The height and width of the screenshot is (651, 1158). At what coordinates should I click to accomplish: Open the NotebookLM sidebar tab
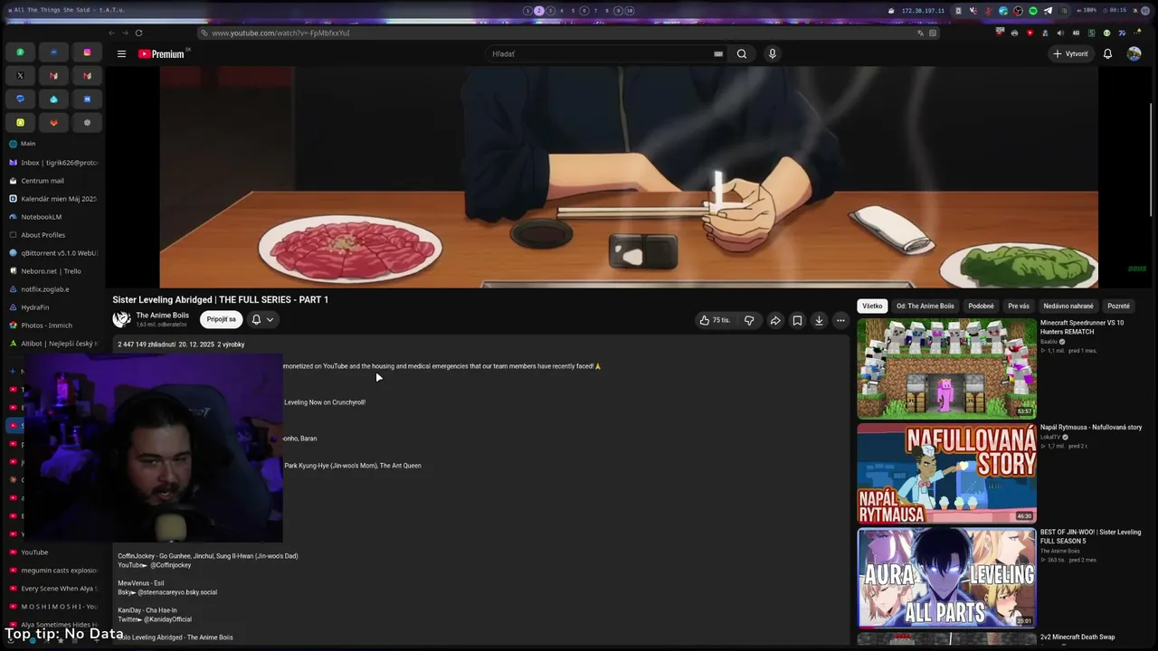(52, 217)
